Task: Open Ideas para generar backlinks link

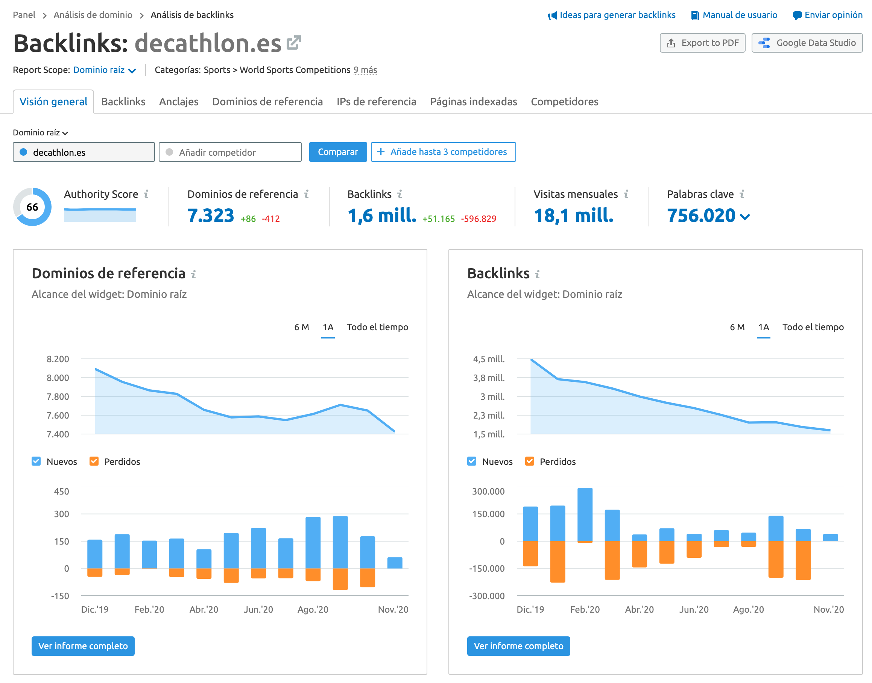Action: (x=618, y=15)
